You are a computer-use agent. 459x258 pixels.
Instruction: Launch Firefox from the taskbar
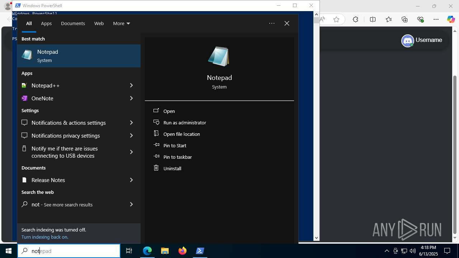pyautogui.click(x=183, y=251)
